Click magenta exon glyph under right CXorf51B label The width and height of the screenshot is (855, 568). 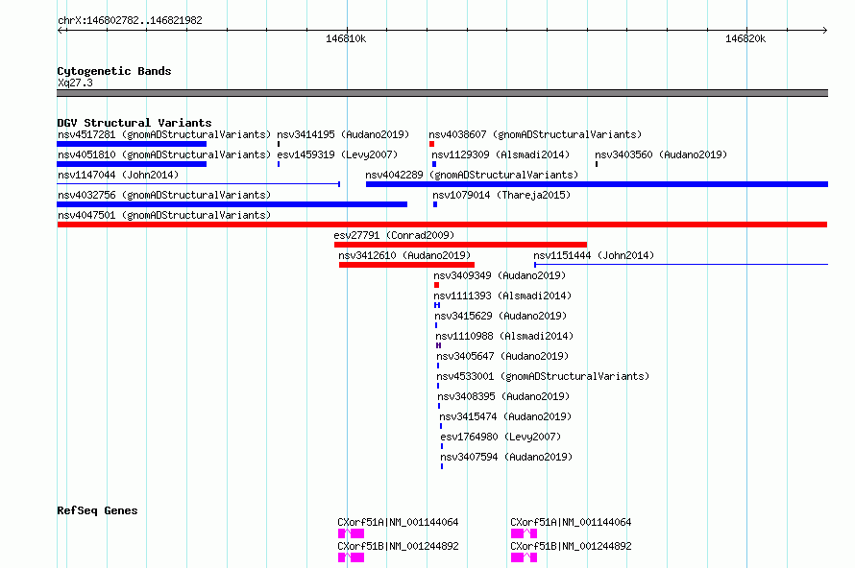(x=524, y=557)
